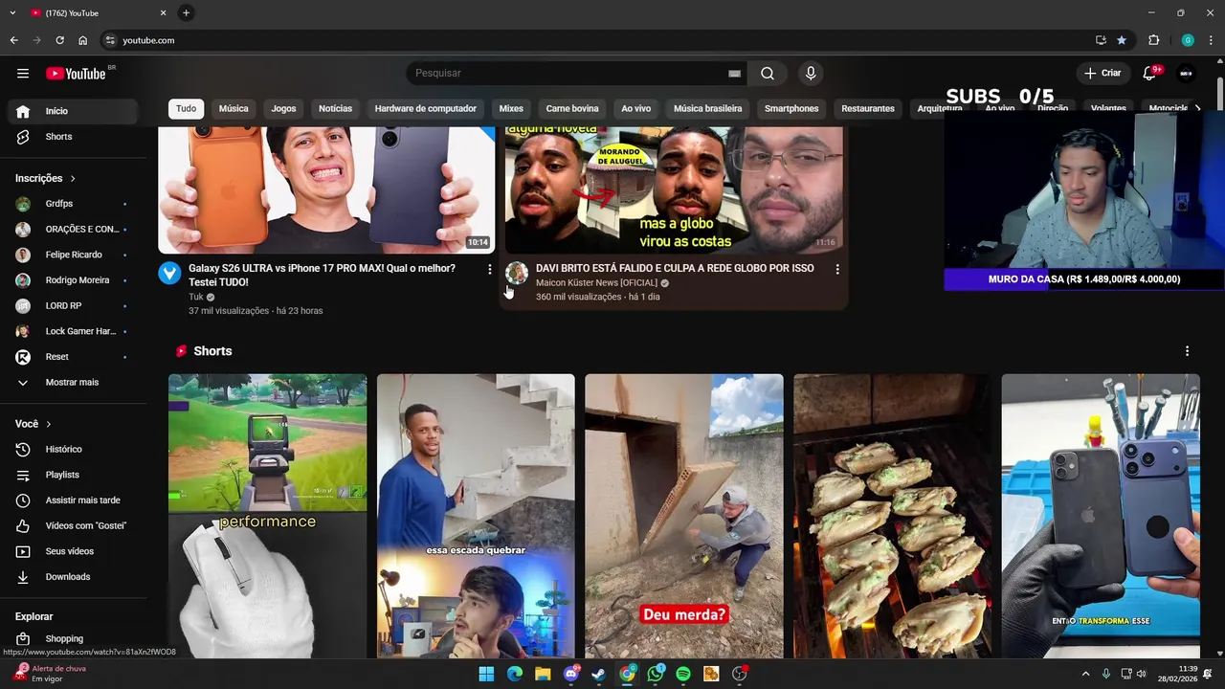Play the 'essa escada quebrar' short
This screenshot has height=689, width=1225.
coord(476,516)
